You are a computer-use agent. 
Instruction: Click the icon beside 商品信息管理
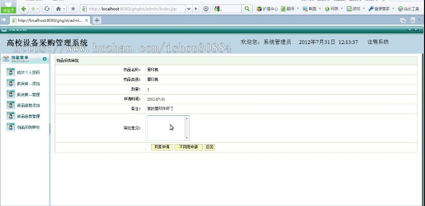[10, 116]
